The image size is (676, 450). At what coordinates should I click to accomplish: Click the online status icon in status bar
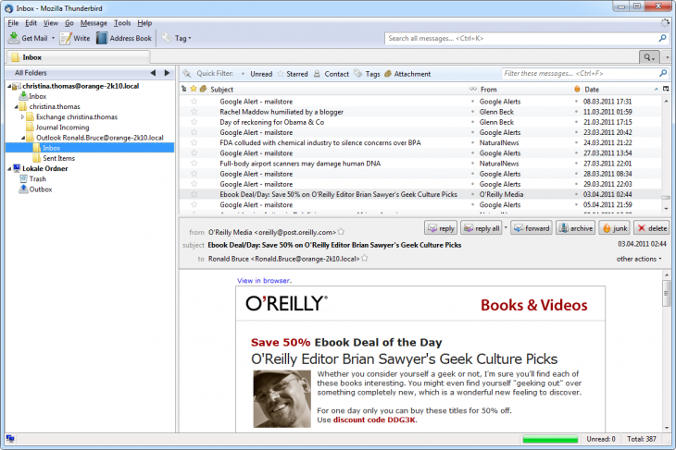tap(10, 438)
